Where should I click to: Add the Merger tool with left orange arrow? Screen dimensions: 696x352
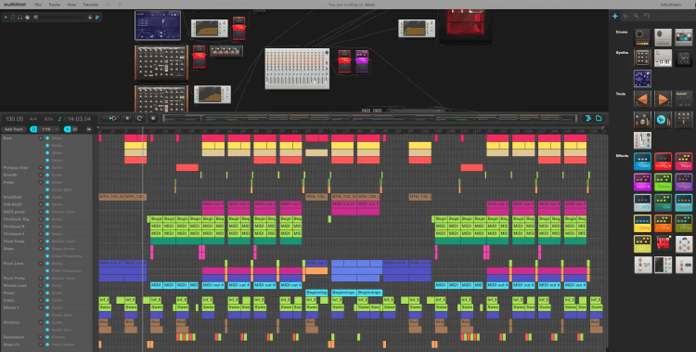[642, 99]
